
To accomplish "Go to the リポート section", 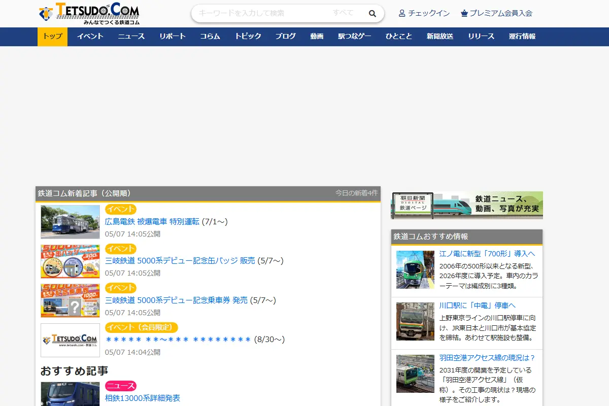I will pyautogui.click(x=173, y=37).
